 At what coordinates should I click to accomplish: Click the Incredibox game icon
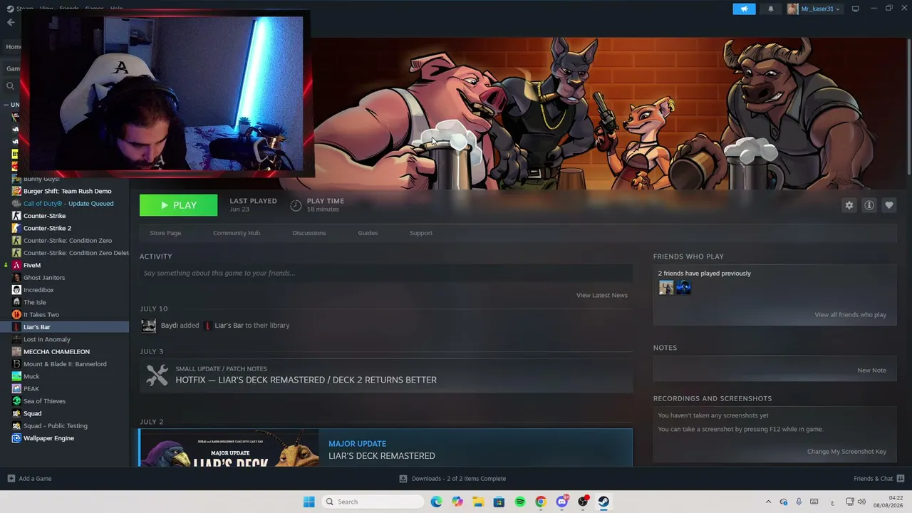pos(16,290)
